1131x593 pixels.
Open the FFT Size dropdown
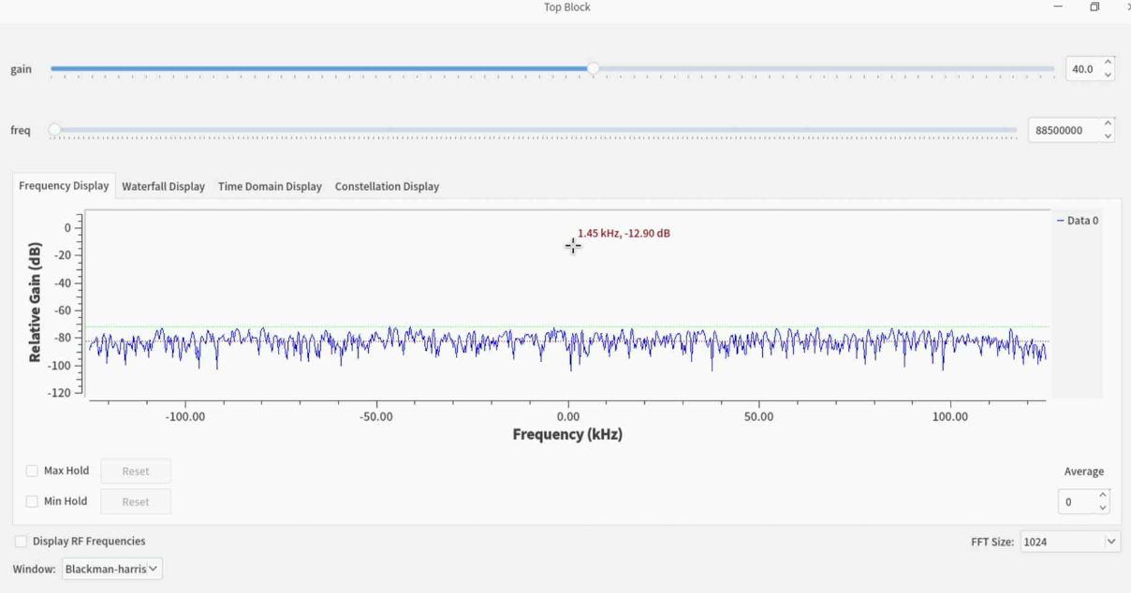tap(1070, 542)
